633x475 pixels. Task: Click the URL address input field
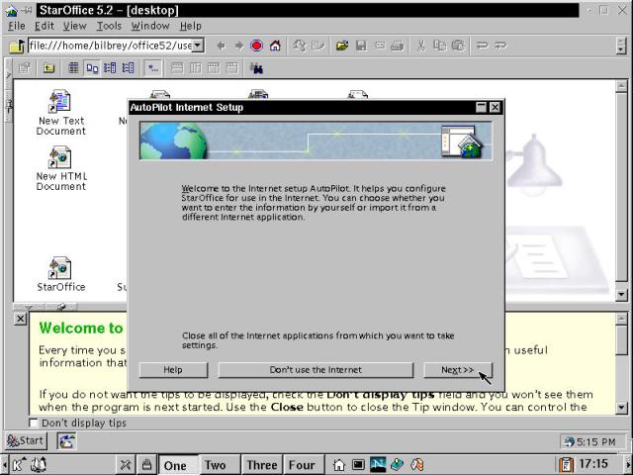click(109, 46)
